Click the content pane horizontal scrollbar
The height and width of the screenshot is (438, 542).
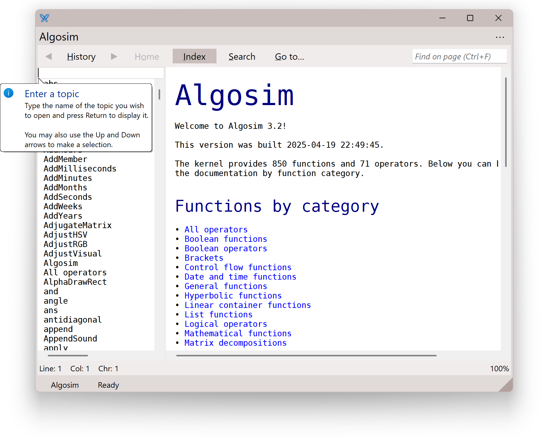[x=306, y=355]
